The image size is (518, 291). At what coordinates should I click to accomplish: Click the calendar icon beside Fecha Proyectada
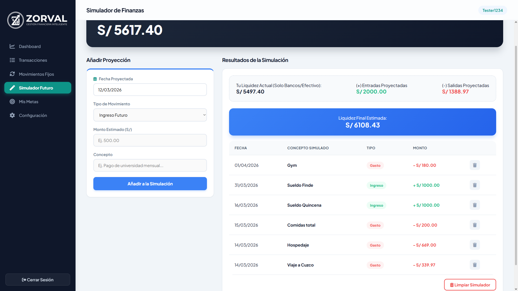[95, 79]
